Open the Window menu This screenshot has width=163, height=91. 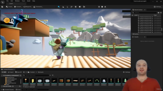[17, 1]
